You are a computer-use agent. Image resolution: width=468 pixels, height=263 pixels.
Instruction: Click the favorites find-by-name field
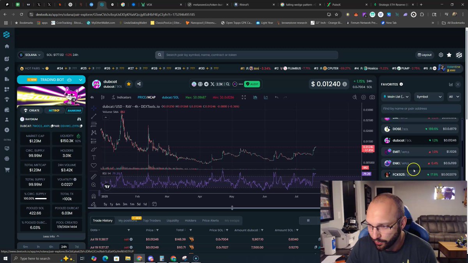(x=420, y=109)
